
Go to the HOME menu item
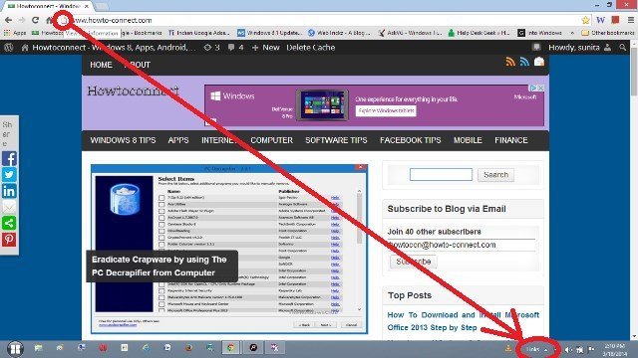[101, 65]
